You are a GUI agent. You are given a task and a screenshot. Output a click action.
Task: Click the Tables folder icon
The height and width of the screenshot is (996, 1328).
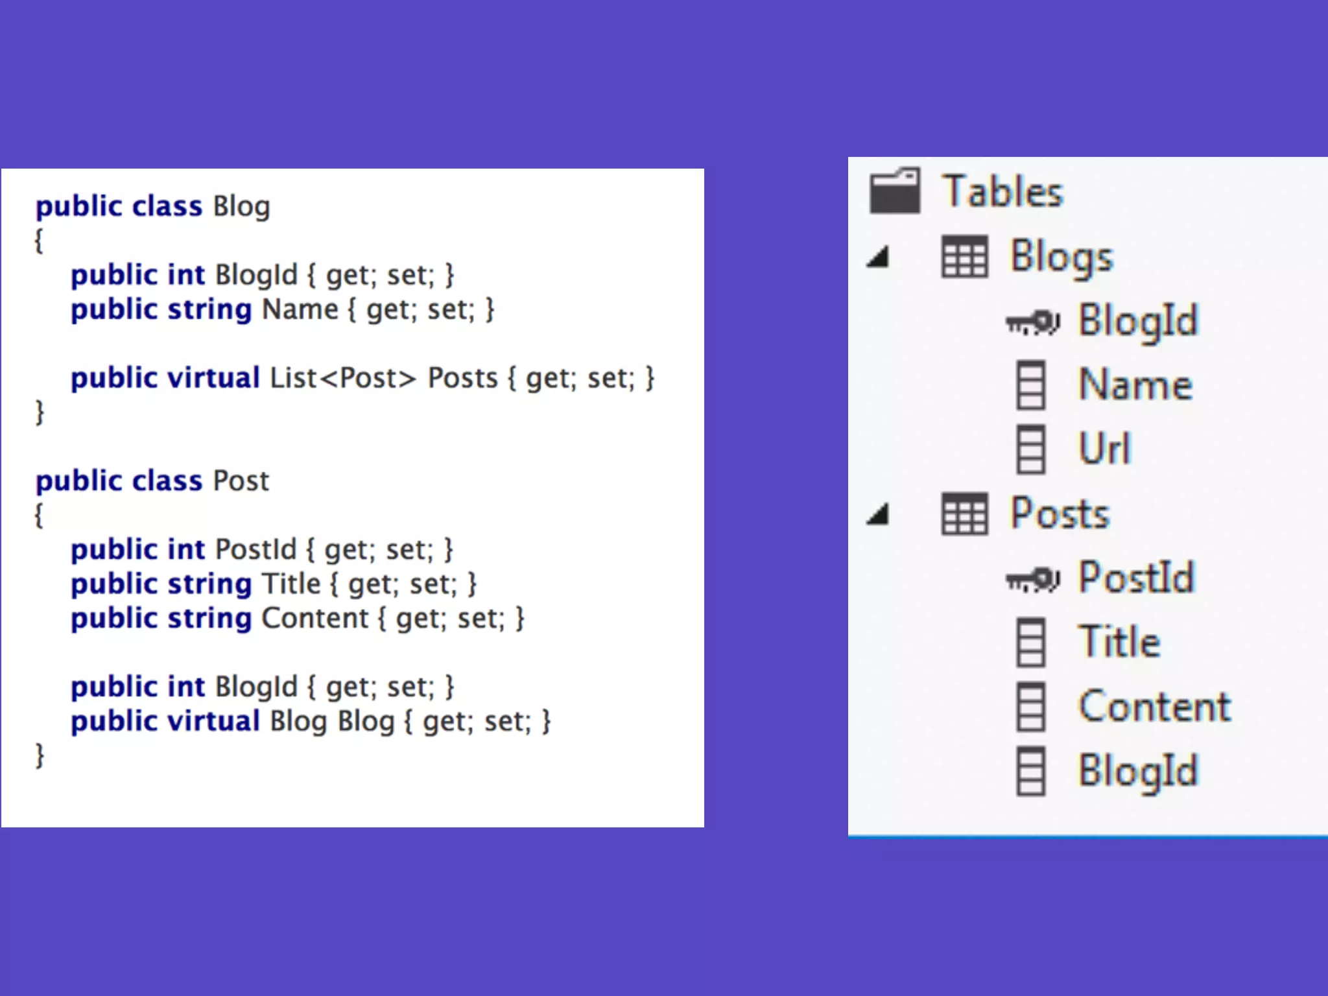click(x=894, y=192)
